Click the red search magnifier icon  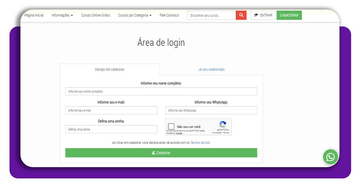point(241,15)
